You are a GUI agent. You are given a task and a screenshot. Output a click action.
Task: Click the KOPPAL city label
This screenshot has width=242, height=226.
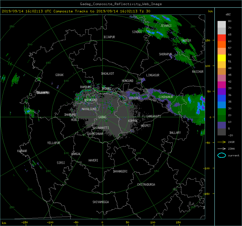click(x=133, y=121)
